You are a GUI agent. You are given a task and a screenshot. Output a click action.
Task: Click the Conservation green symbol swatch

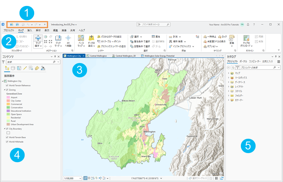pyautogui.click(x=8, y=107)
